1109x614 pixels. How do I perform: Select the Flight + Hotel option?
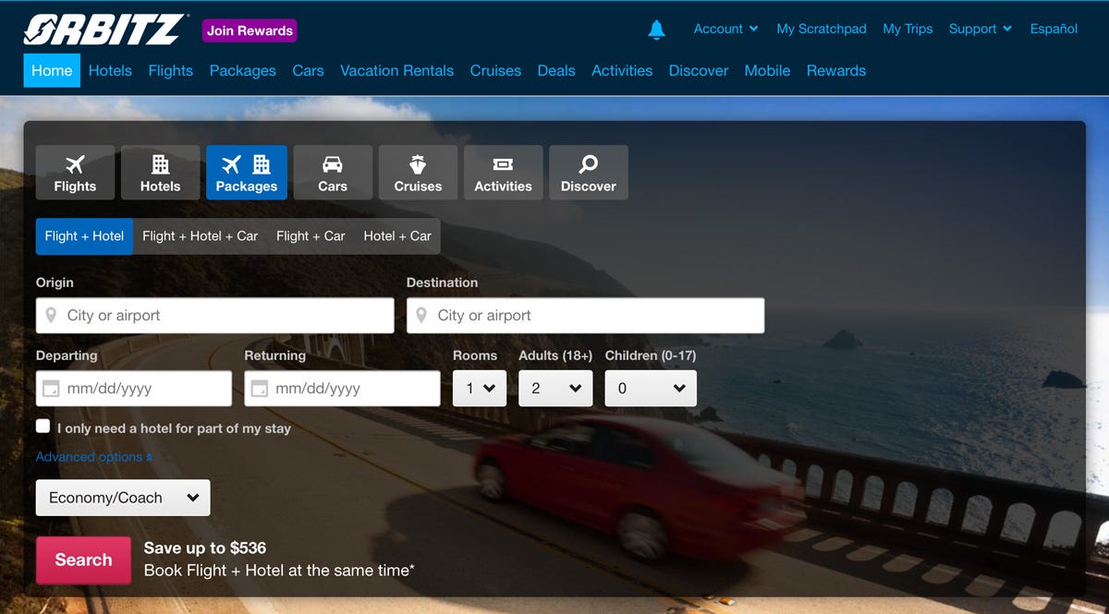pyautogui.click(x=84, y=236)
